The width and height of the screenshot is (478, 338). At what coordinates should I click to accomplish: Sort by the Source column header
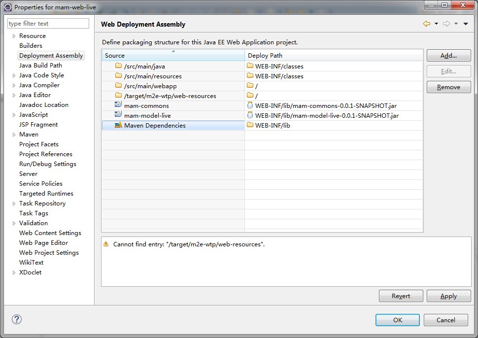pos(173,56)
